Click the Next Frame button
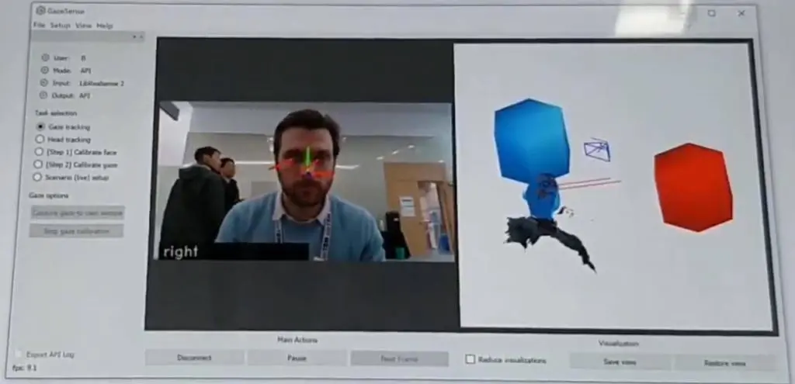The width and height of the screenshot is (795, 384). [x=400, y=359]
